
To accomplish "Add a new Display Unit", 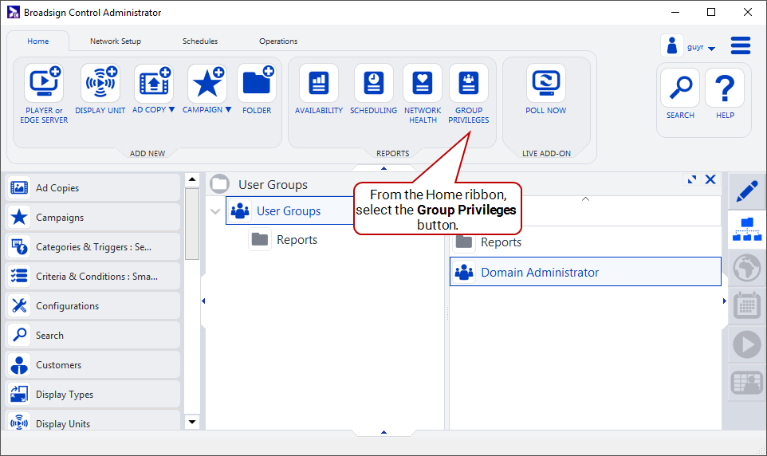I will click(x=100, y=84).
